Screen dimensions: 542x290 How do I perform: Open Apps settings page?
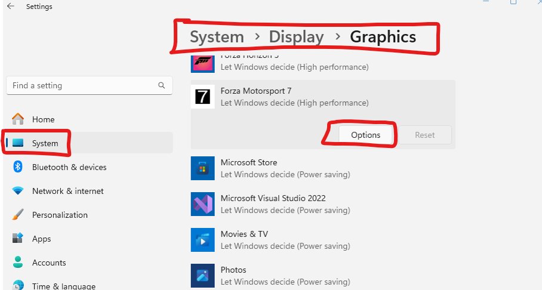(90, 239)
